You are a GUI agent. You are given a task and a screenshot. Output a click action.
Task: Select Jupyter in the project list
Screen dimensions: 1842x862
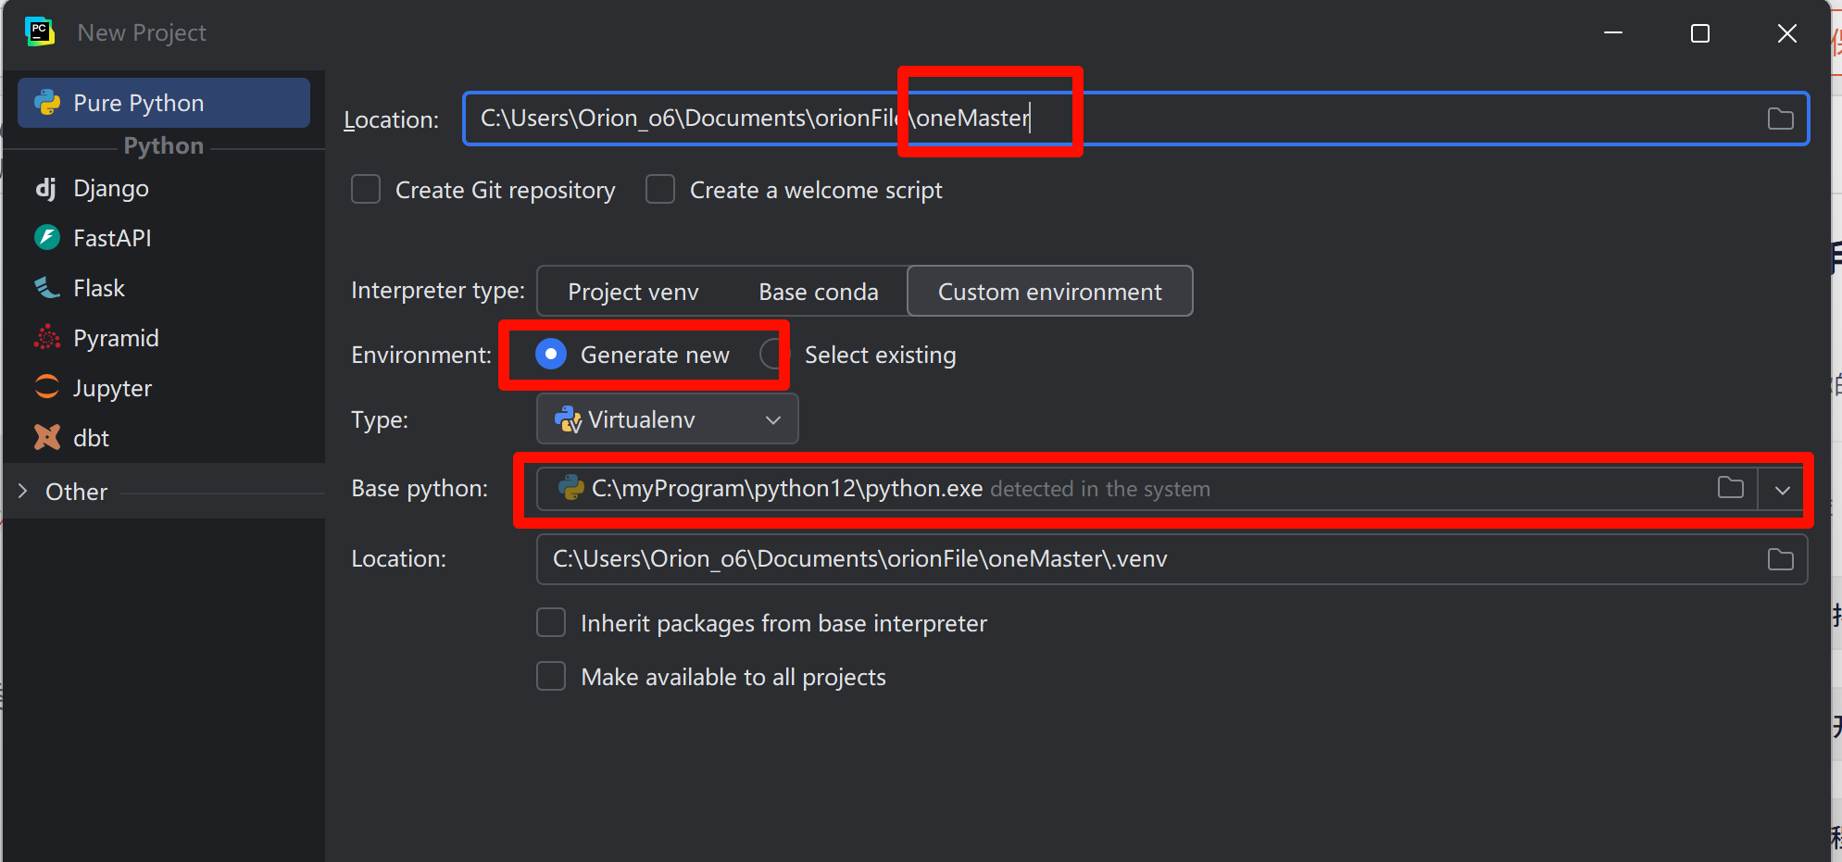click(164, 388)
